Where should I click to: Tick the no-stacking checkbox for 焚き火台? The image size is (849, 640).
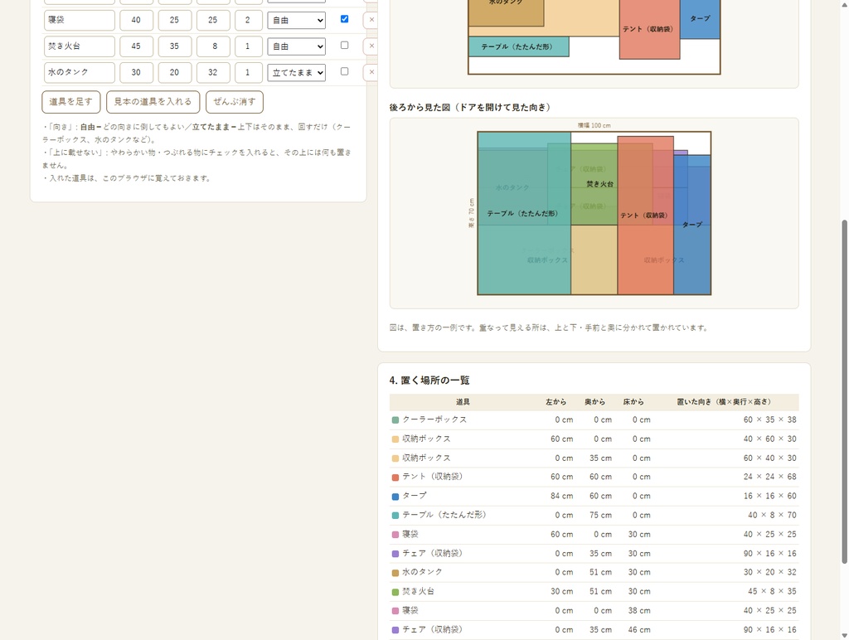click(344, 45)
